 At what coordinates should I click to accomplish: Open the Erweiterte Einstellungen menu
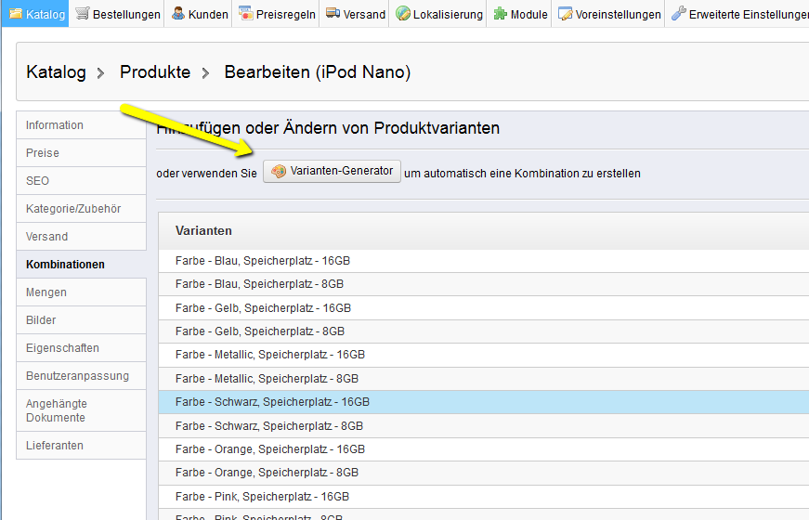tap(737, 13)
